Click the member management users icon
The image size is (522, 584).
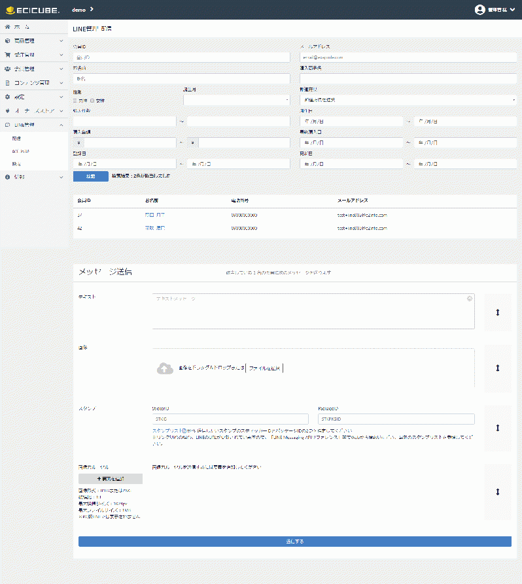7,69
